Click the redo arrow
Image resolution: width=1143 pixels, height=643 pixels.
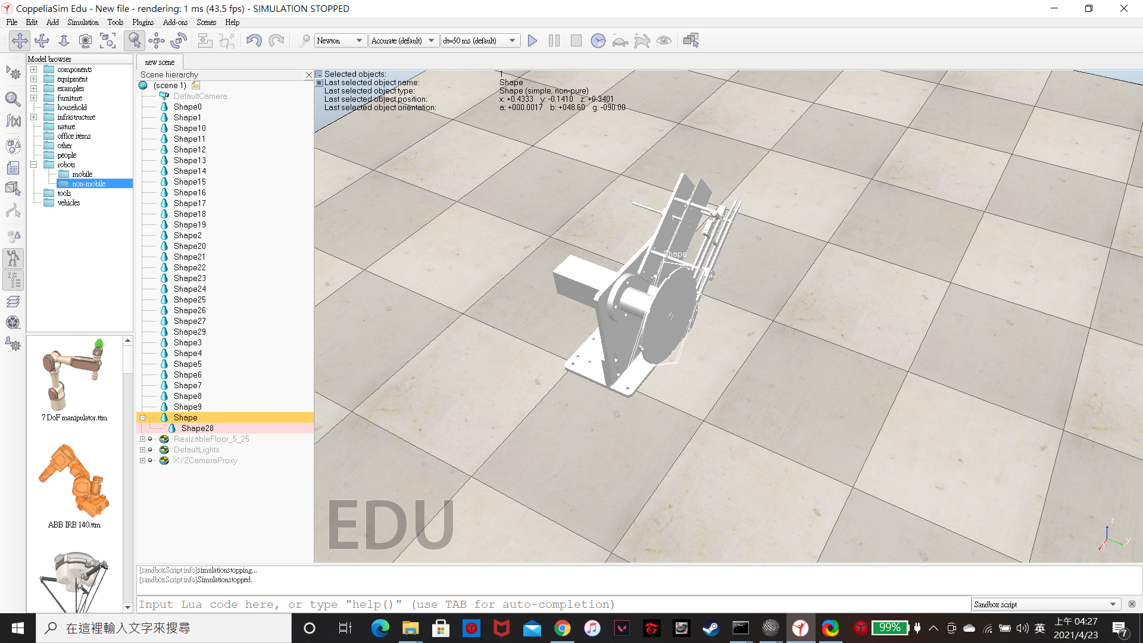pyautogui.click(x=276, y=40)
